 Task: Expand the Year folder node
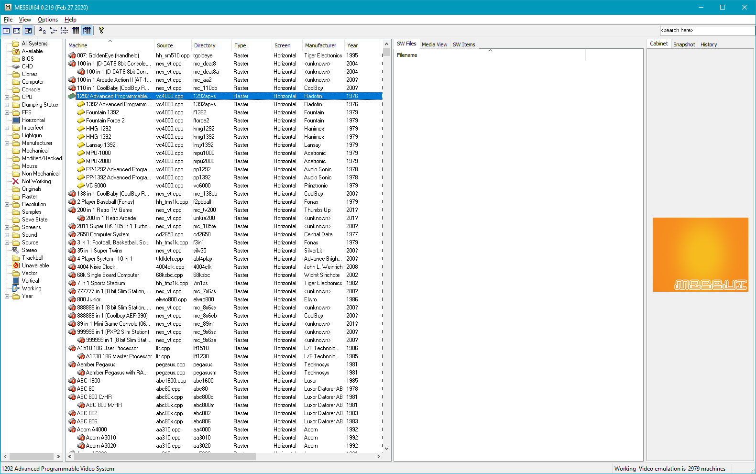coord(7,296)
